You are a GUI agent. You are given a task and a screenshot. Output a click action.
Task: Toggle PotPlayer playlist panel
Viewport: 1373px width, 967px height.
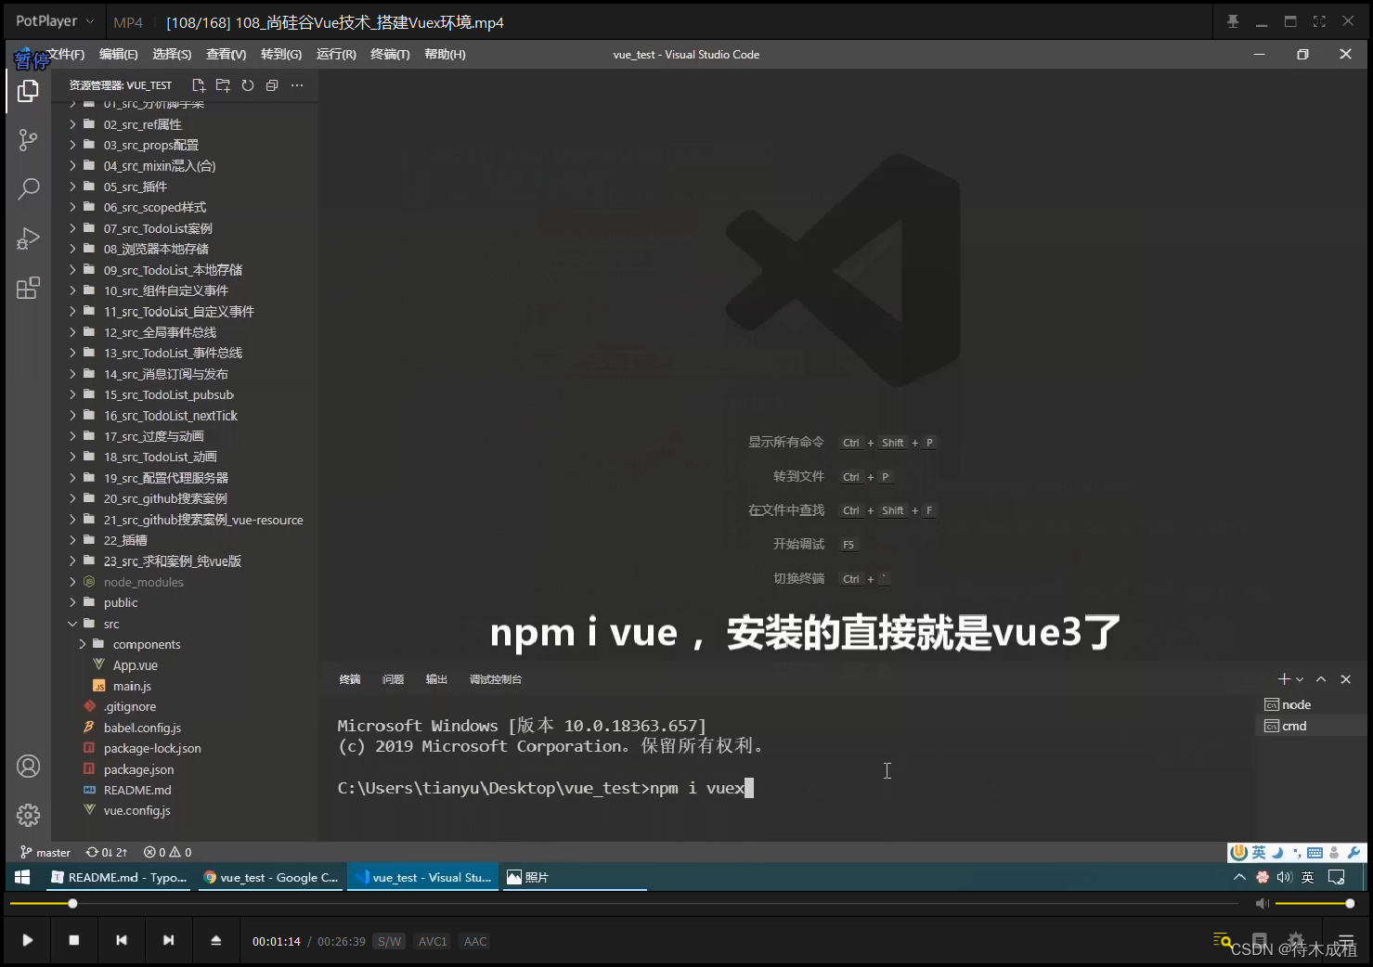click(1346, 940)
